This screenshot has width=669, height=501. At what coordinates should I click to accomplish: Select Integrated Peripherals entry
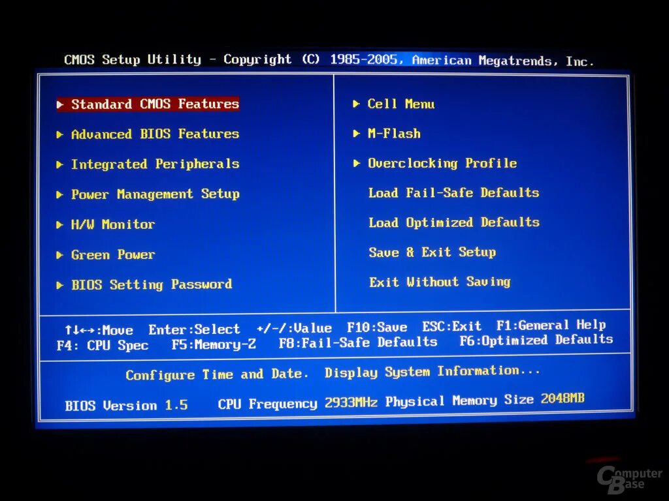[155, 164]
